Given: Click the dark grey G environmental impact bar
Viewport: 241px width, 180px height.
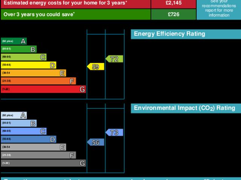Looking at the screenshot, I should (x=43, y=163).
